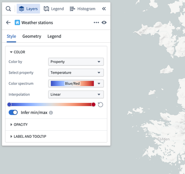Click the red maximum gradient slider handle
The width and height of the screenshot is (185, 174).
[93, 104]
